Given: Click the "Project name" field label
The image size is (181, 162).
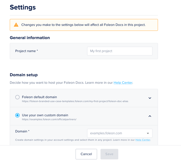Looking at the screenshot, I should tap(26, 51).
